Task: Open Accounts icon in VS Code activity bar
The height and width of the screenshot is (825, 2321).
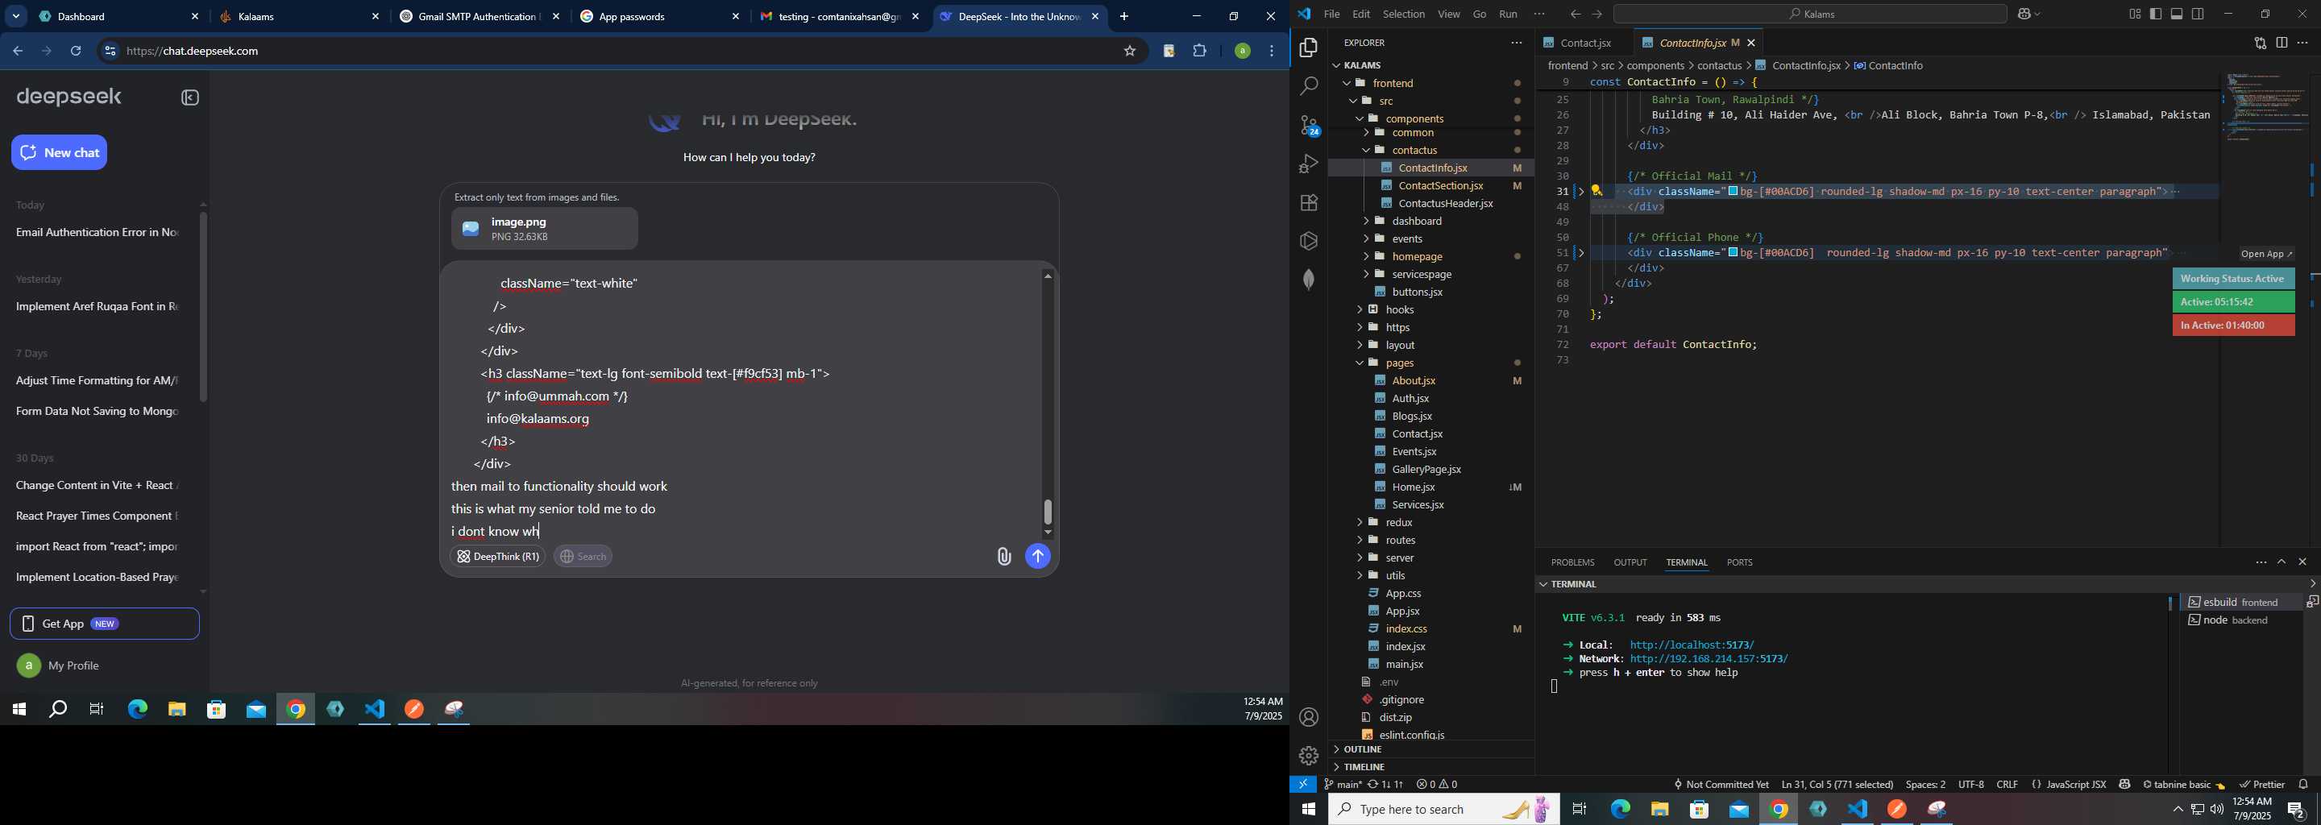Action: coord(1308,718)
